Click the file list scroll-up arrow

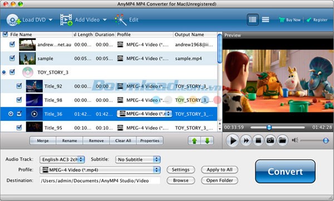point(220,124)
